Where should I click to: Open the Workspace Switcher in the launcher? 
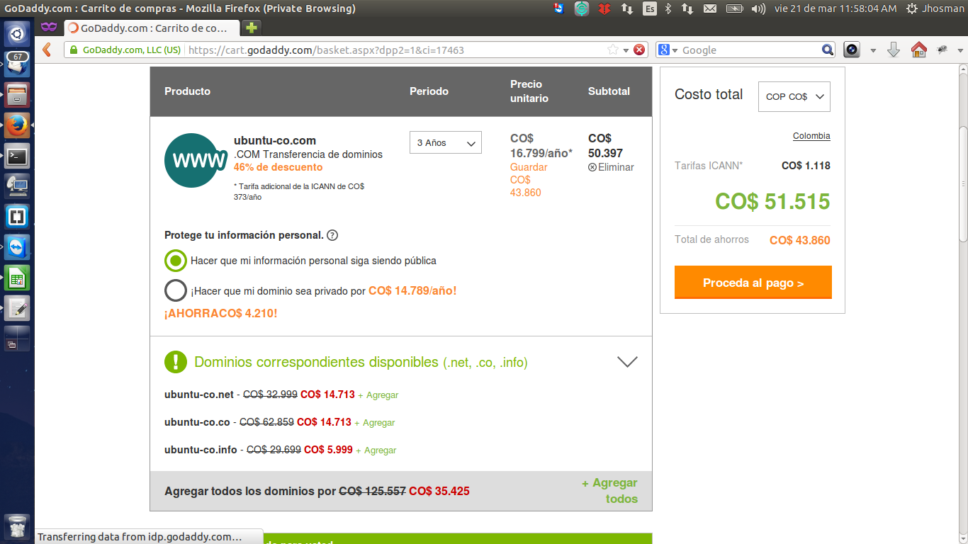tap(17, 338)
